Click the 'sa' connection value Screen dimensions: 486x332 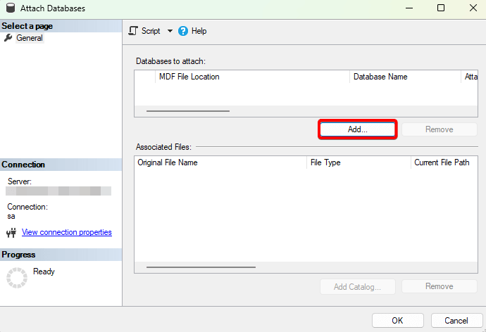(11, 216)
